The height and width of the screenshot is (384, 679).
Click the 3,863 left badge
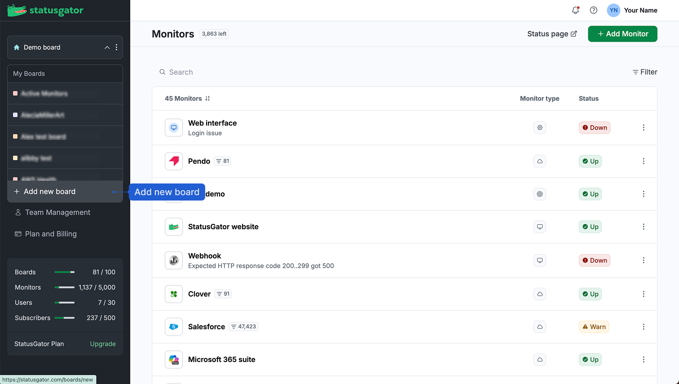pos(214,34)
